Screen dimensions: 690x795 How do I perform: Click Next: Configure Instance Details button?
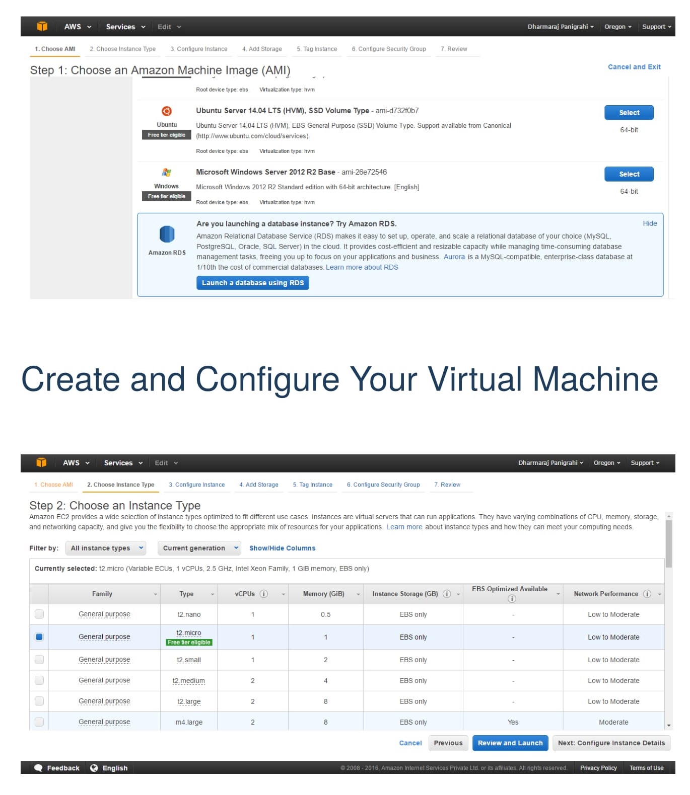[x=611, y=743]
